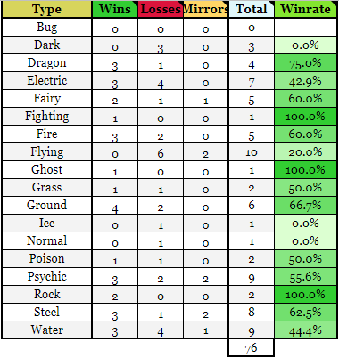The width and height of the screenshot is (339, 358).
Task: Select the Psychic type cell
Action: [46, 277]
